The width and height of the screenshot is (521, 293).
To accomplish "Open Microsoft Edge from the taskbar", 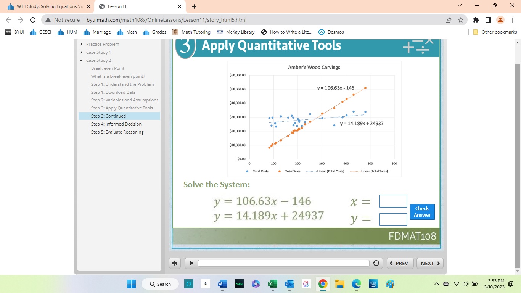I will point(356,284).
